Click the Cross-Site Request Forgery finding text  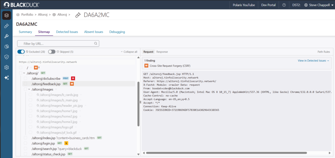click(x=170, y=66)
